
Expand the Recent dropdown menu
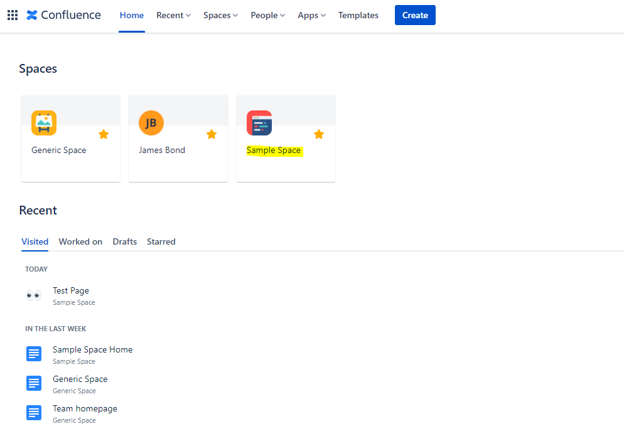click(173, 15)
